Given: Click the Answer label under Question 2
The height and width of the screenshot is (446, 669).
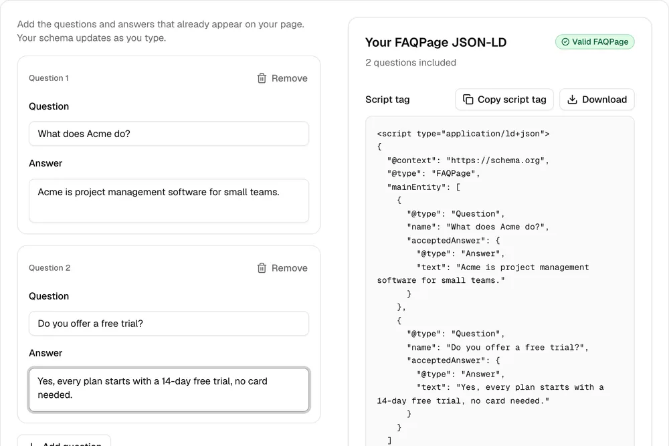Looking at the screenshot, I should point(45,353).
